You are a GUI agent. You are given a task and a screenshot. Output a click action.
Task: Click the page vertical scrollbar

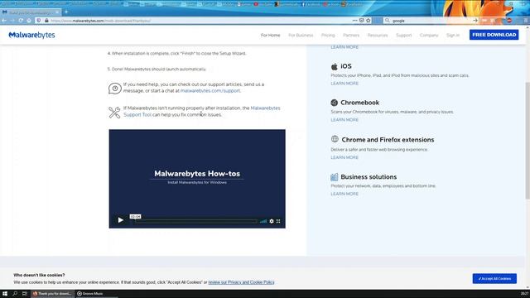(528, 140)
